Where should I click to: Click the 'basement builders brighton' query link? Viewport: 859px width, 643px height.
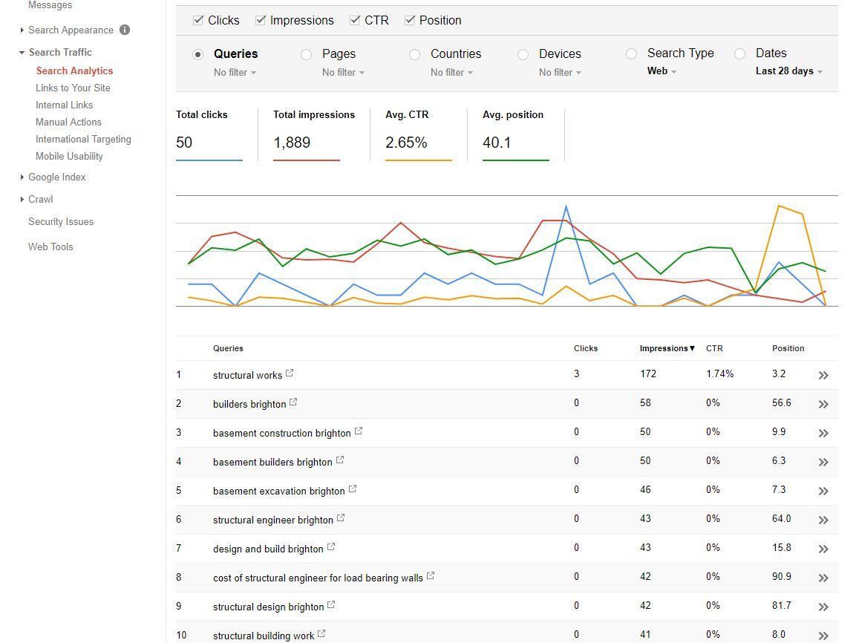pyautogui.click(x=272, y=462)
